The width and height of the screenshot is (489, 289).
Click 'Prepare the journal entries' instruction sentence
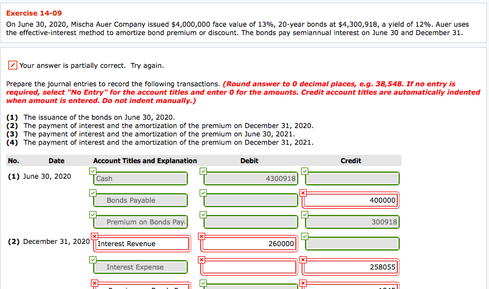114,84
